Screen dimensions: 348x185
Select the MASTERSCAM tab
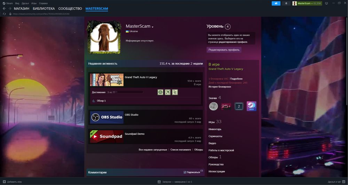[x=97, y=9]
